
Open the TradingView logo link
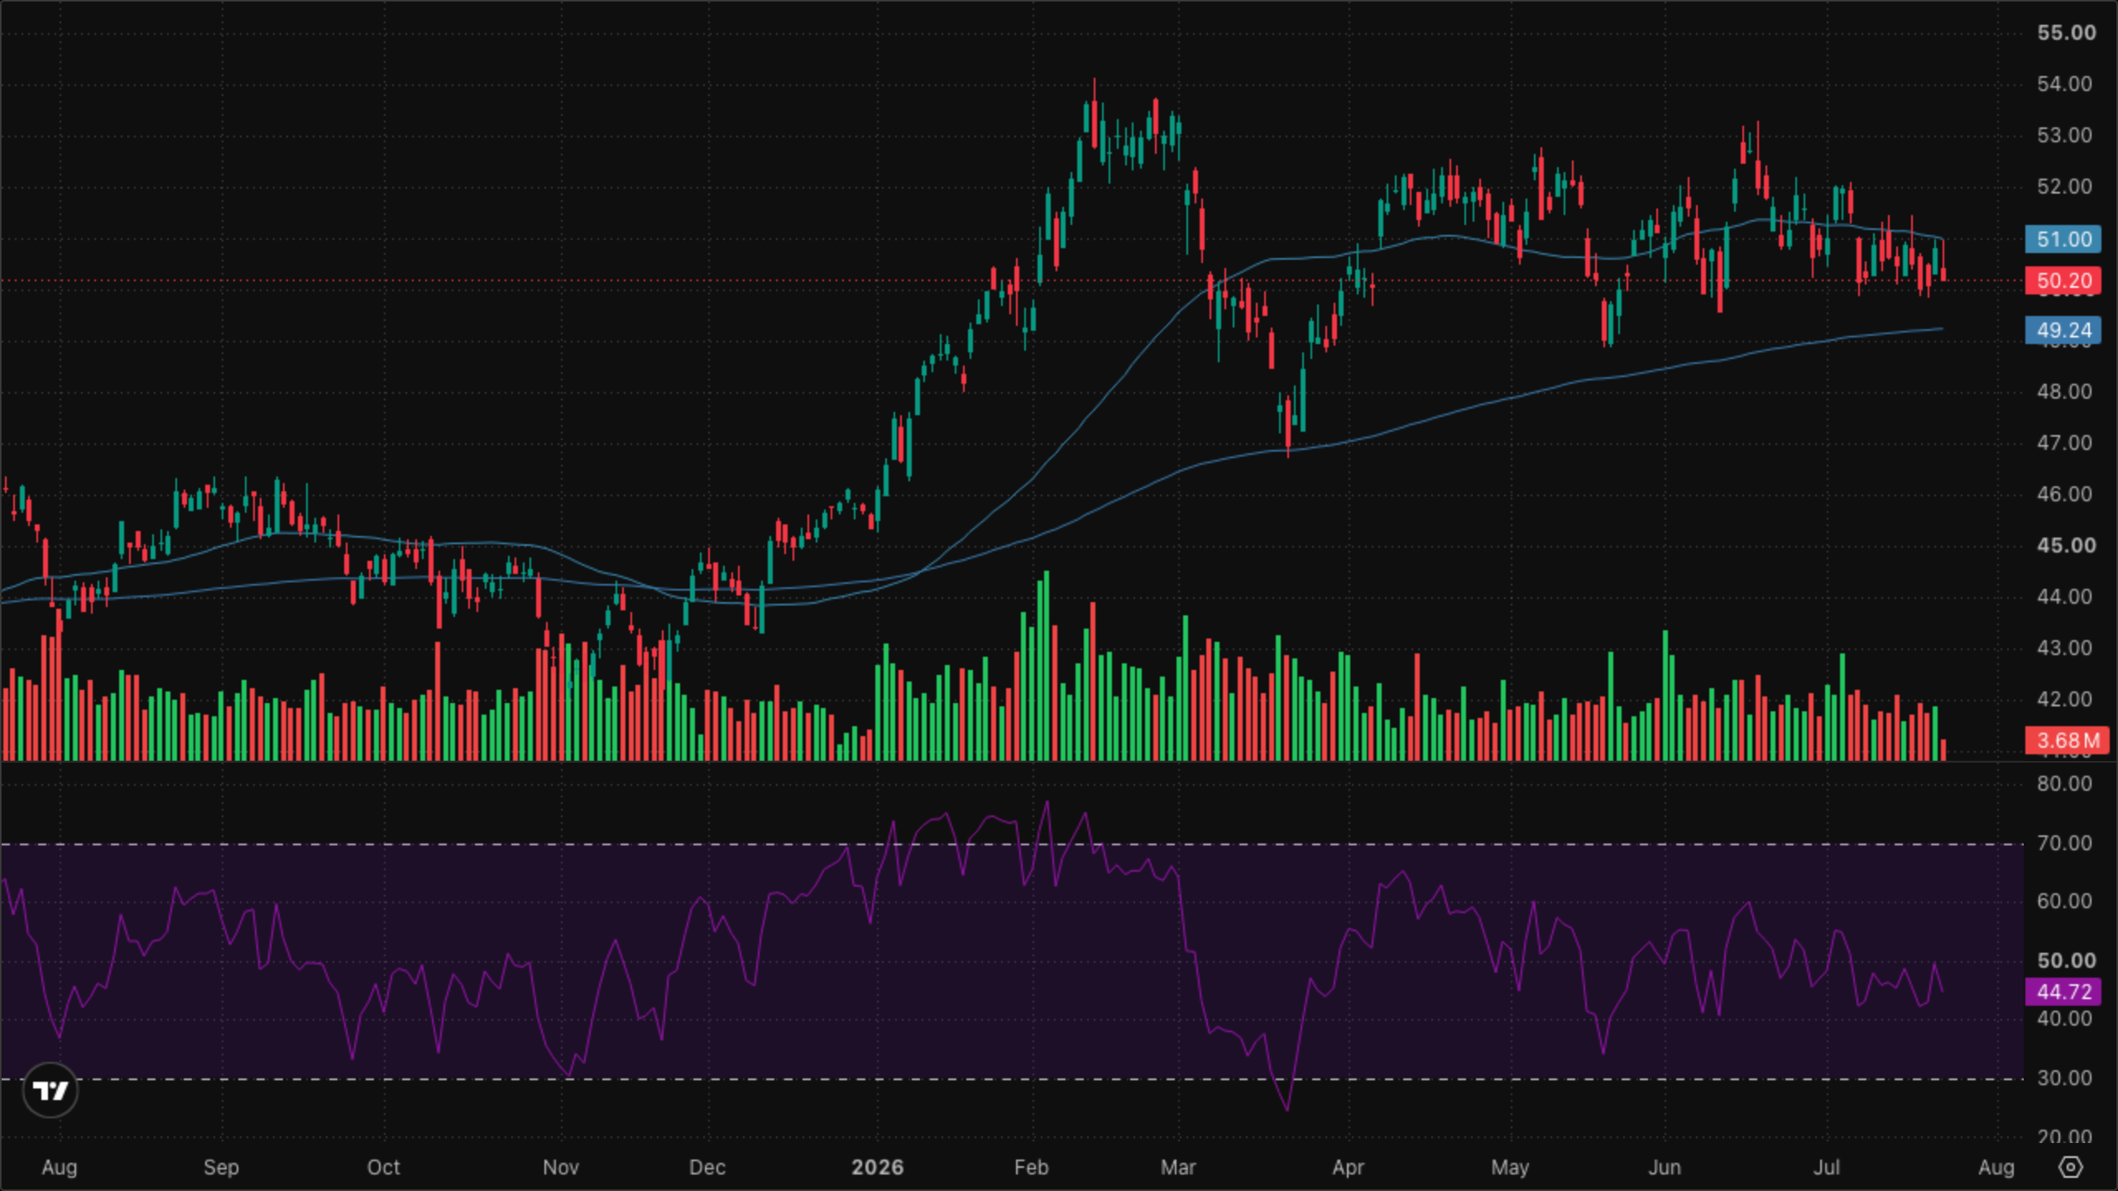[x=50, y=1091]
